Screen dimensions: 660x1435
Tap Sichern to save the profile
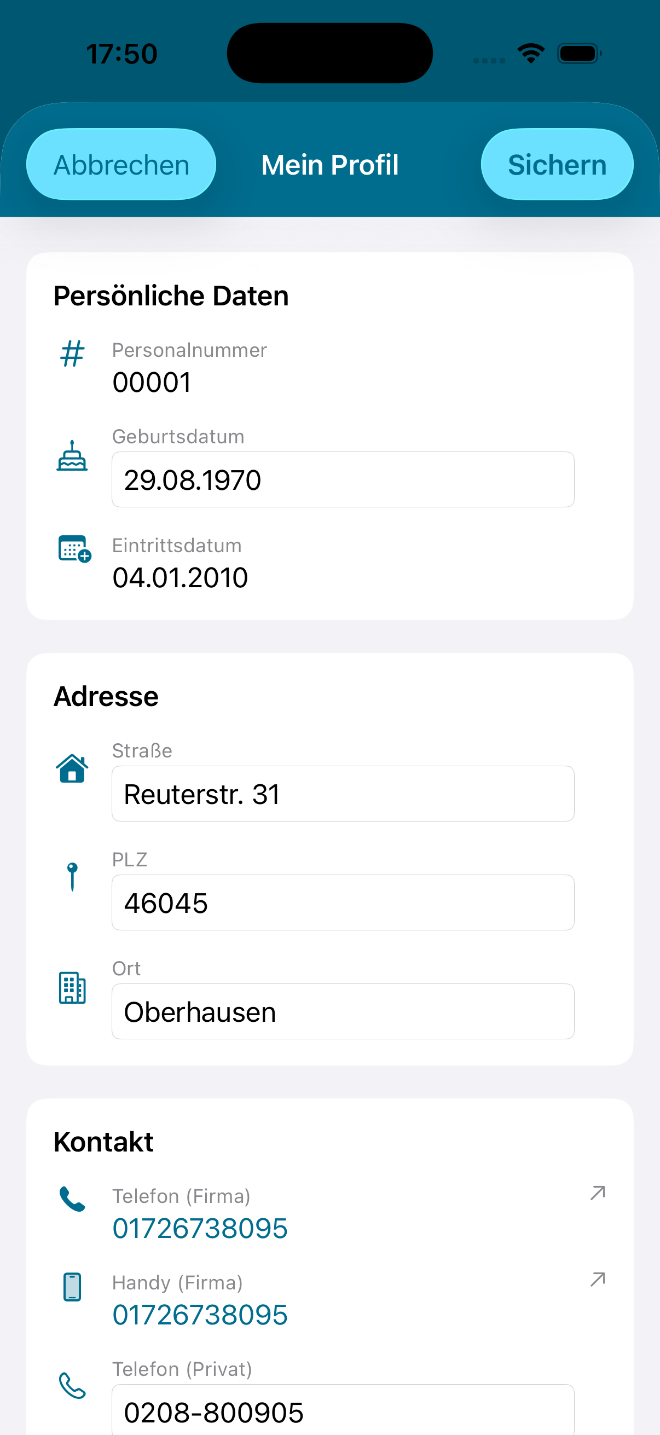(x=557, y=164)
